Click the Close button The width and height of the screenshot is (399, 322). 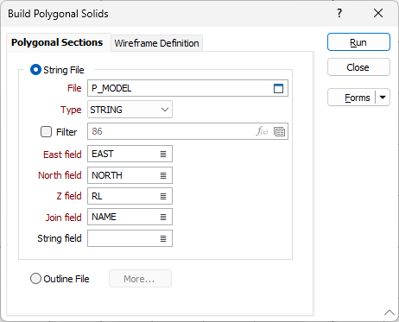[358, 67]
